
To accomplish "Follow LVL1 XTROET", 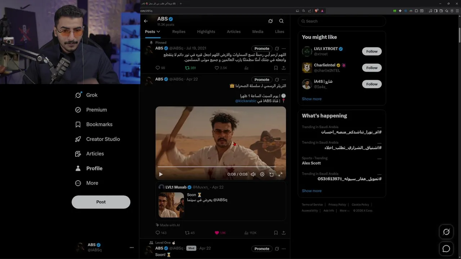I will pyautogui.click(x=372, y=51).
